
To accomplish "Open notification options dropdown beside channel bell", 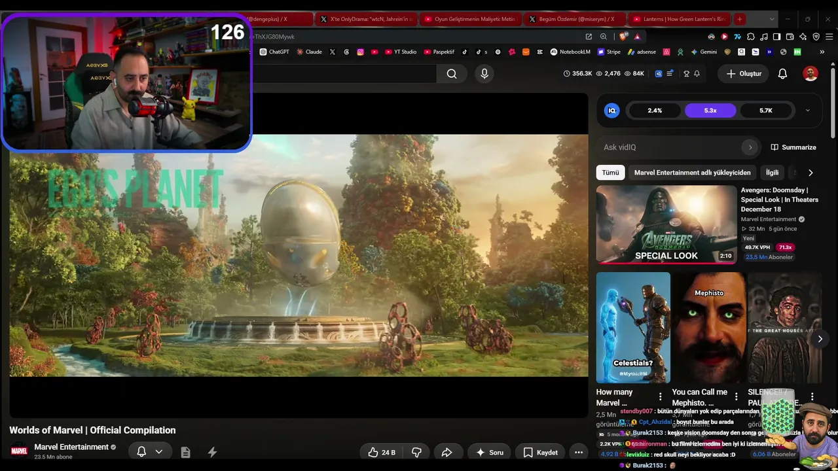I will pyautogui.click(x=158, y=451).
